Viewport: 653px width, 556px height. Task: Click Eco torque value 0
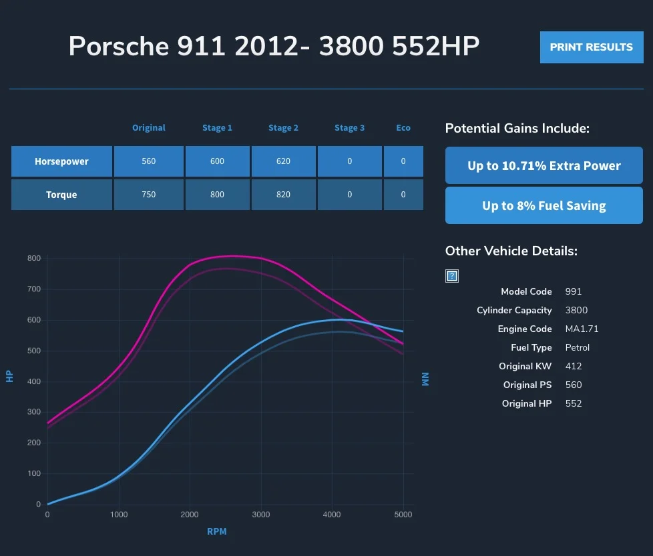[403, 195]
